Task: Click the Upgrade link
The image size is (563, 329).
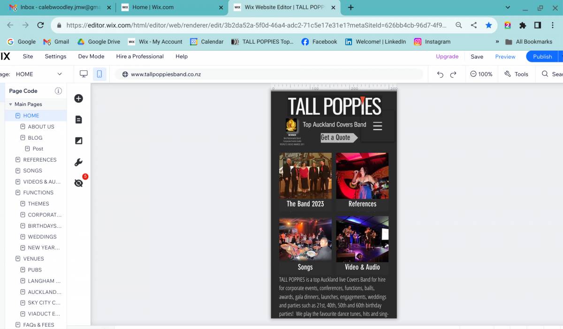Action: coord(447,56)
